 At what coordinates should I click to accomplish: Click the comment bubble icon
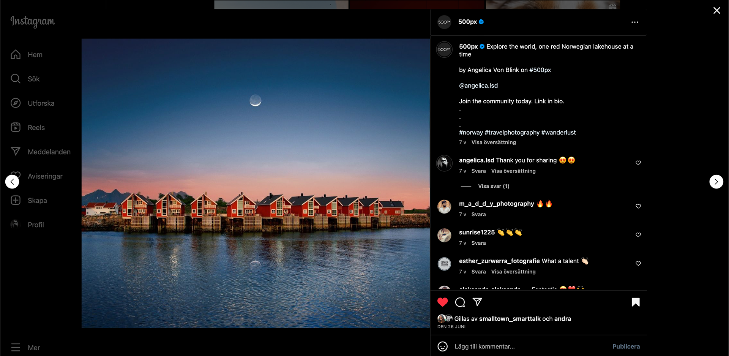point(460,302)
